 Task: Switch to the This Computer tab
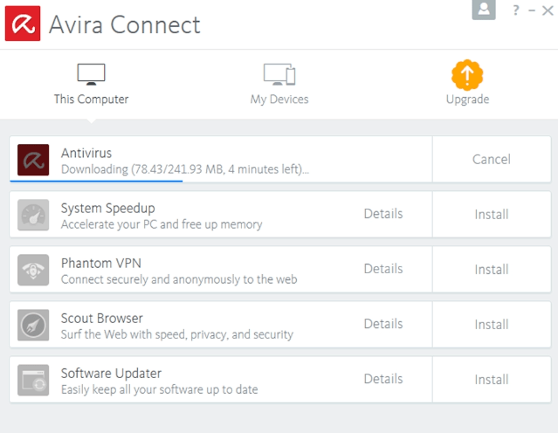click(91, 85)
